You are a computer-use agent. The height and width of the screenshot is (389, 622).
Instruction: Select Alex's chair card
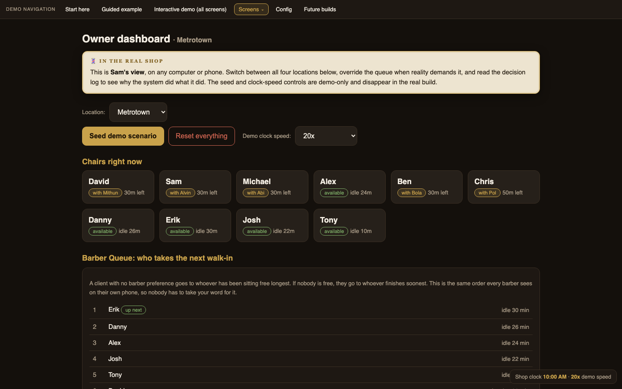point(349,187)
